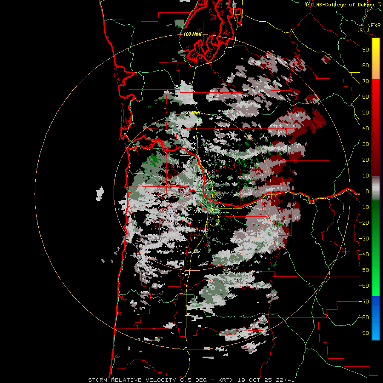
Task: Click the -60 scale value
Action: tap(364, 286)
